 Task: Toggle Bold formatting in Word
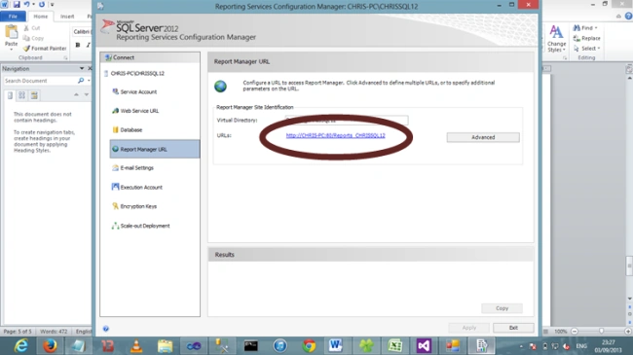pyautogui.click(x=78, y=45)
